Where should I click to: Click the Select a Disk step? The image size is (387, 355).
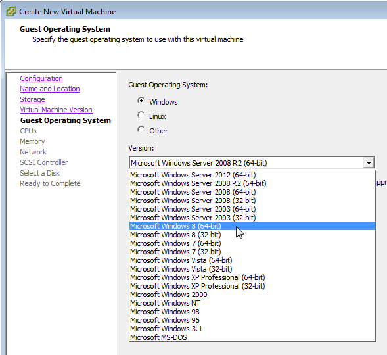click(x=39, y=173)
